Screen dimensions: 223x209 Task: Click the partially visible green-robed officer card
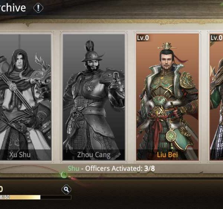(x=216, y=97)
